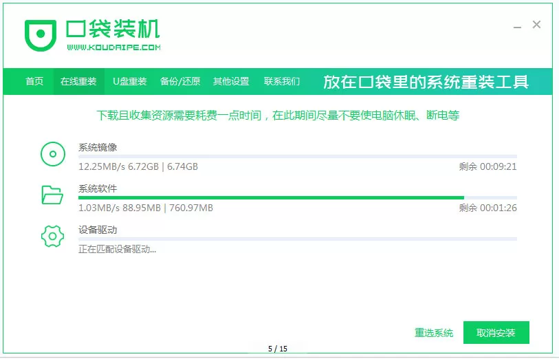The image size is (559, 359).
Task: Switch to 在线重装 tab
Action: (x=78, y=81)
